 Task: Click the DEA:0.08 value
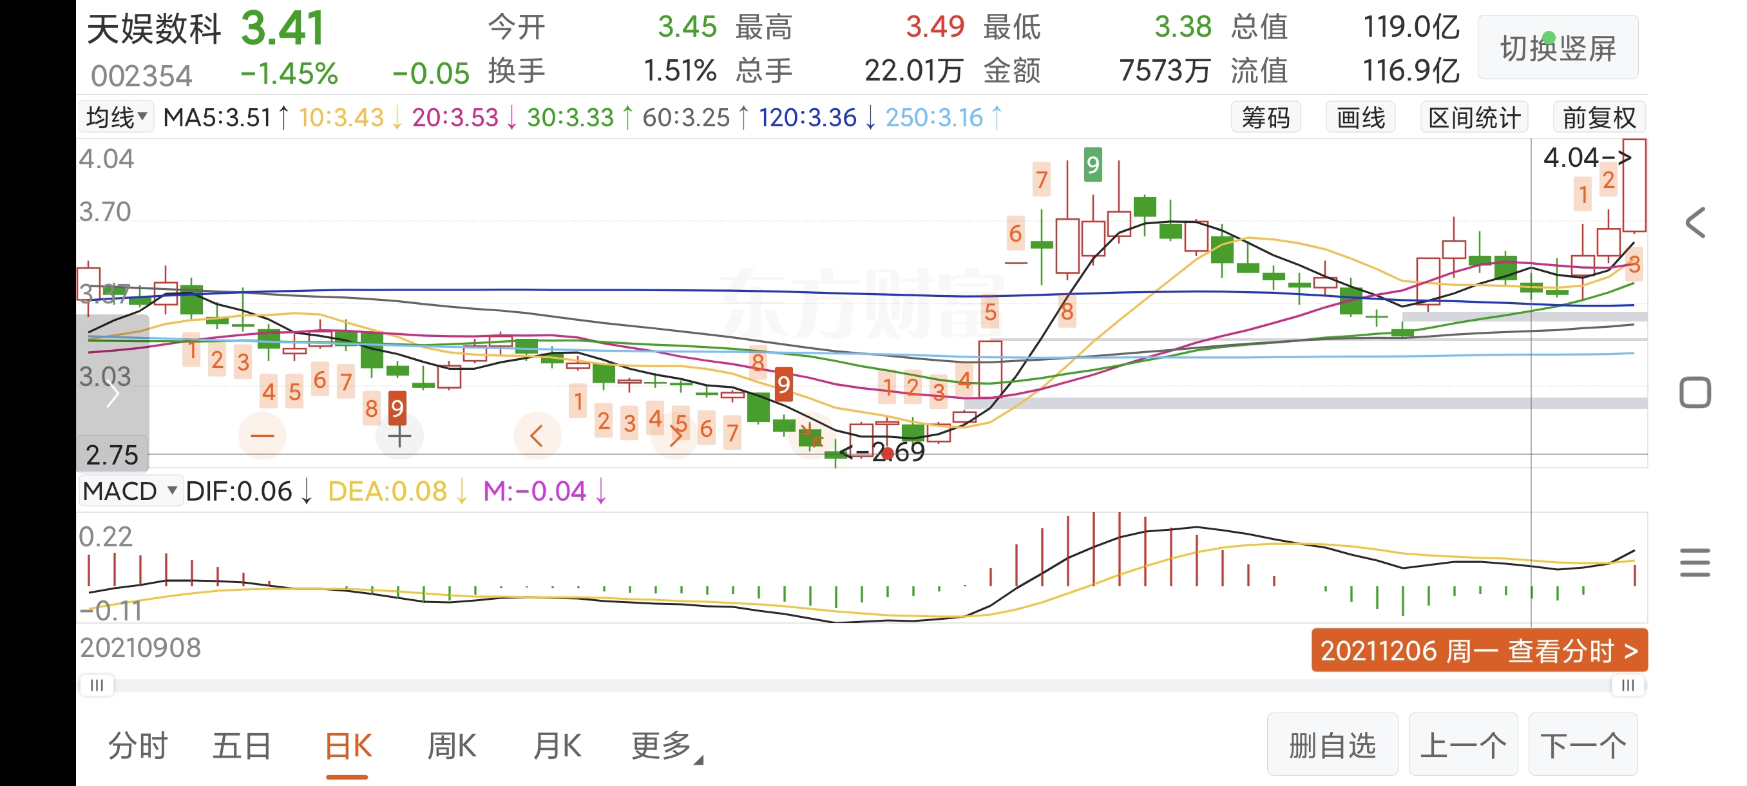[397, 490]
